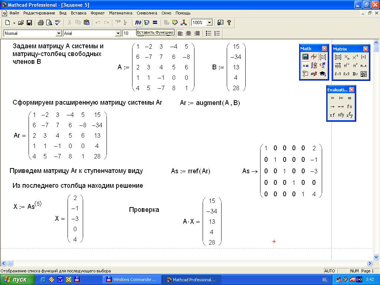This screenshot has width=380, height=285.
Task: Paste from clipboard using the toolbar icon
Action: [86, 23]
